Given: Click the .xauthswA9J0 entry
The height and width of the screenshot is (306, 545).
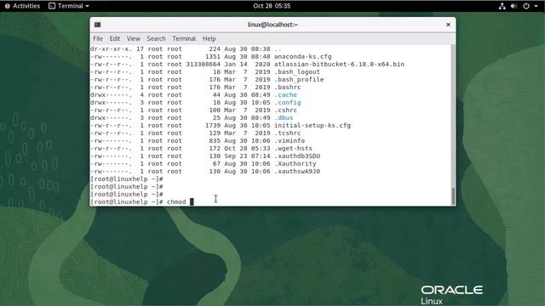Looking at the screenshot, I should point(297,172).
